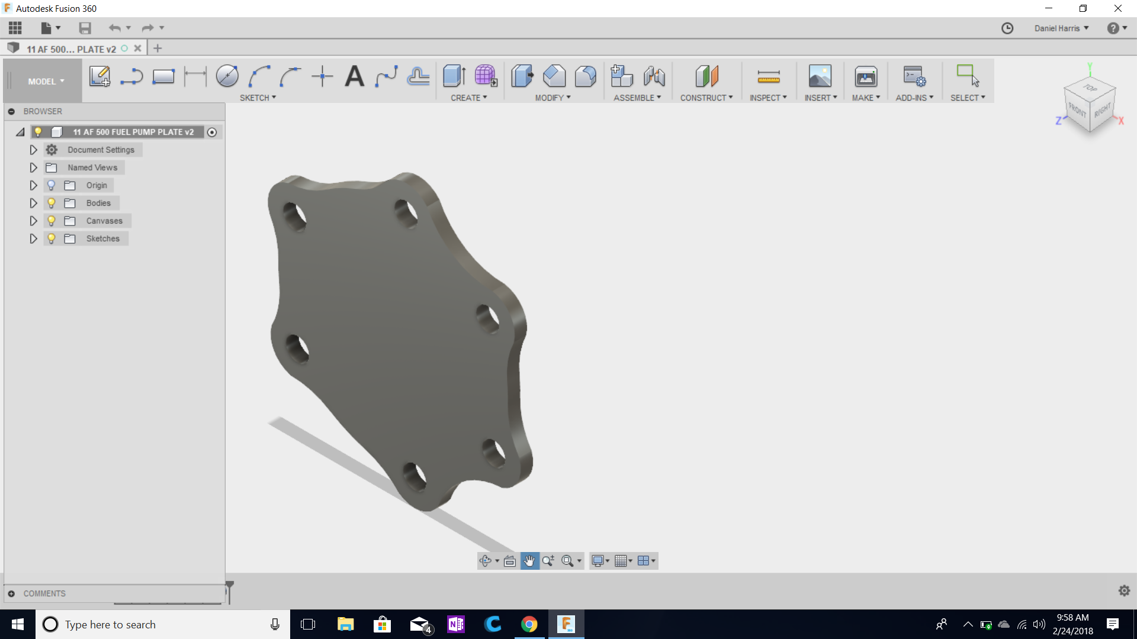This screenshot has height=639, width=1137.
Task: Click the New Component icon under Assemble
Action: point(621,77)
